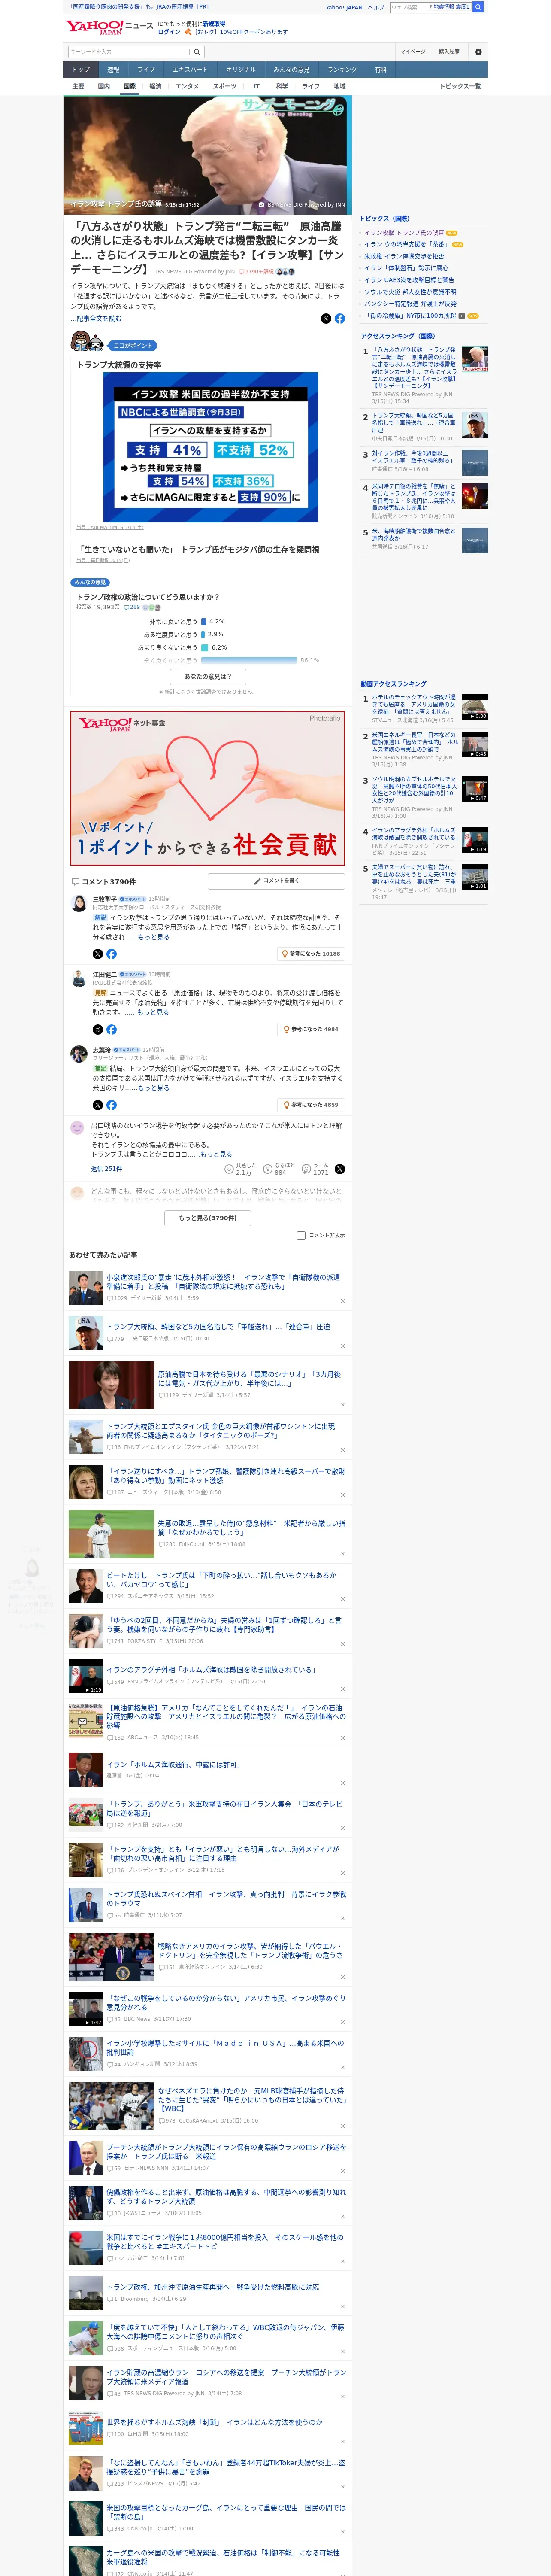Click うーん reaction icon on user comment
This screenshot has width=551, height=2576.
(x=307, y=1169)
